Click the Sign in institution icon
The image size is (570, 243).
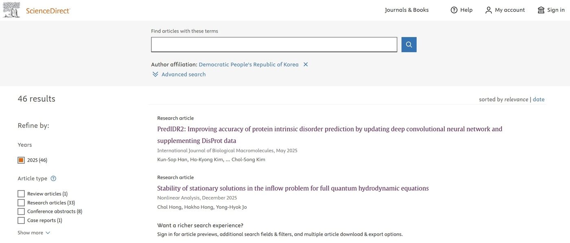(541, 10)
